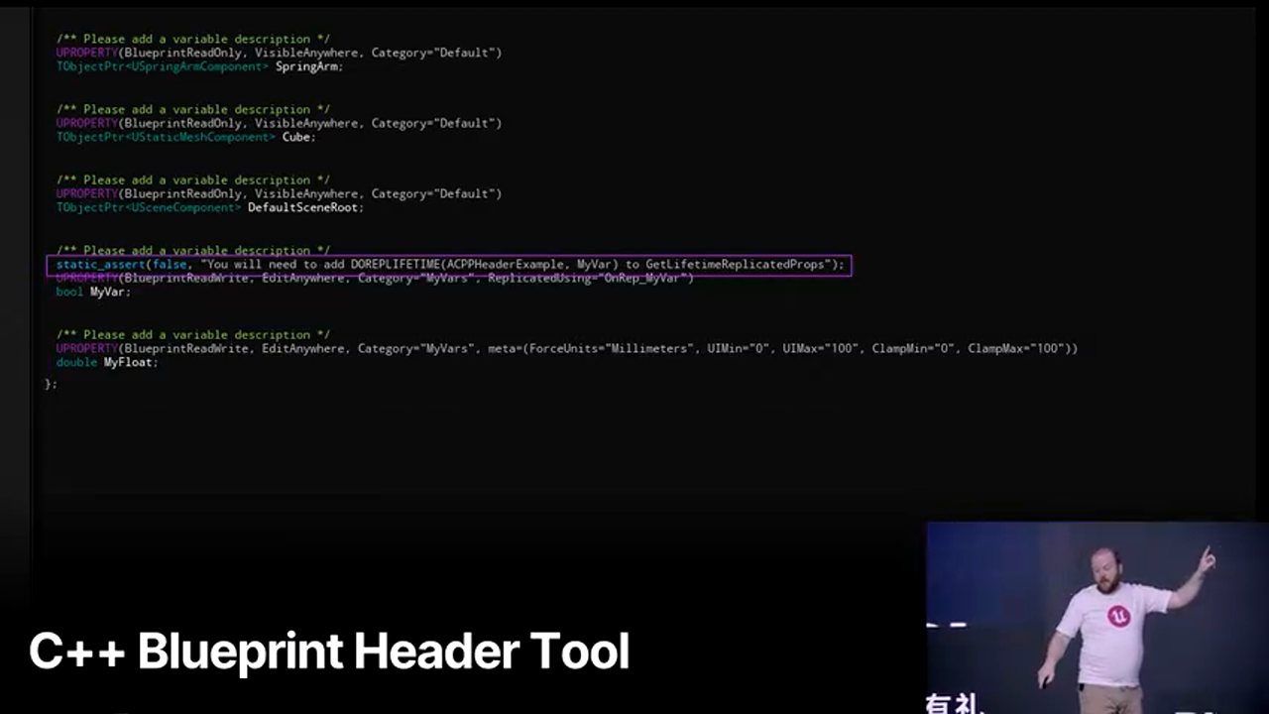
Task: Select the DefaultSceneRoot variable name
Action: tap(305, 207)
